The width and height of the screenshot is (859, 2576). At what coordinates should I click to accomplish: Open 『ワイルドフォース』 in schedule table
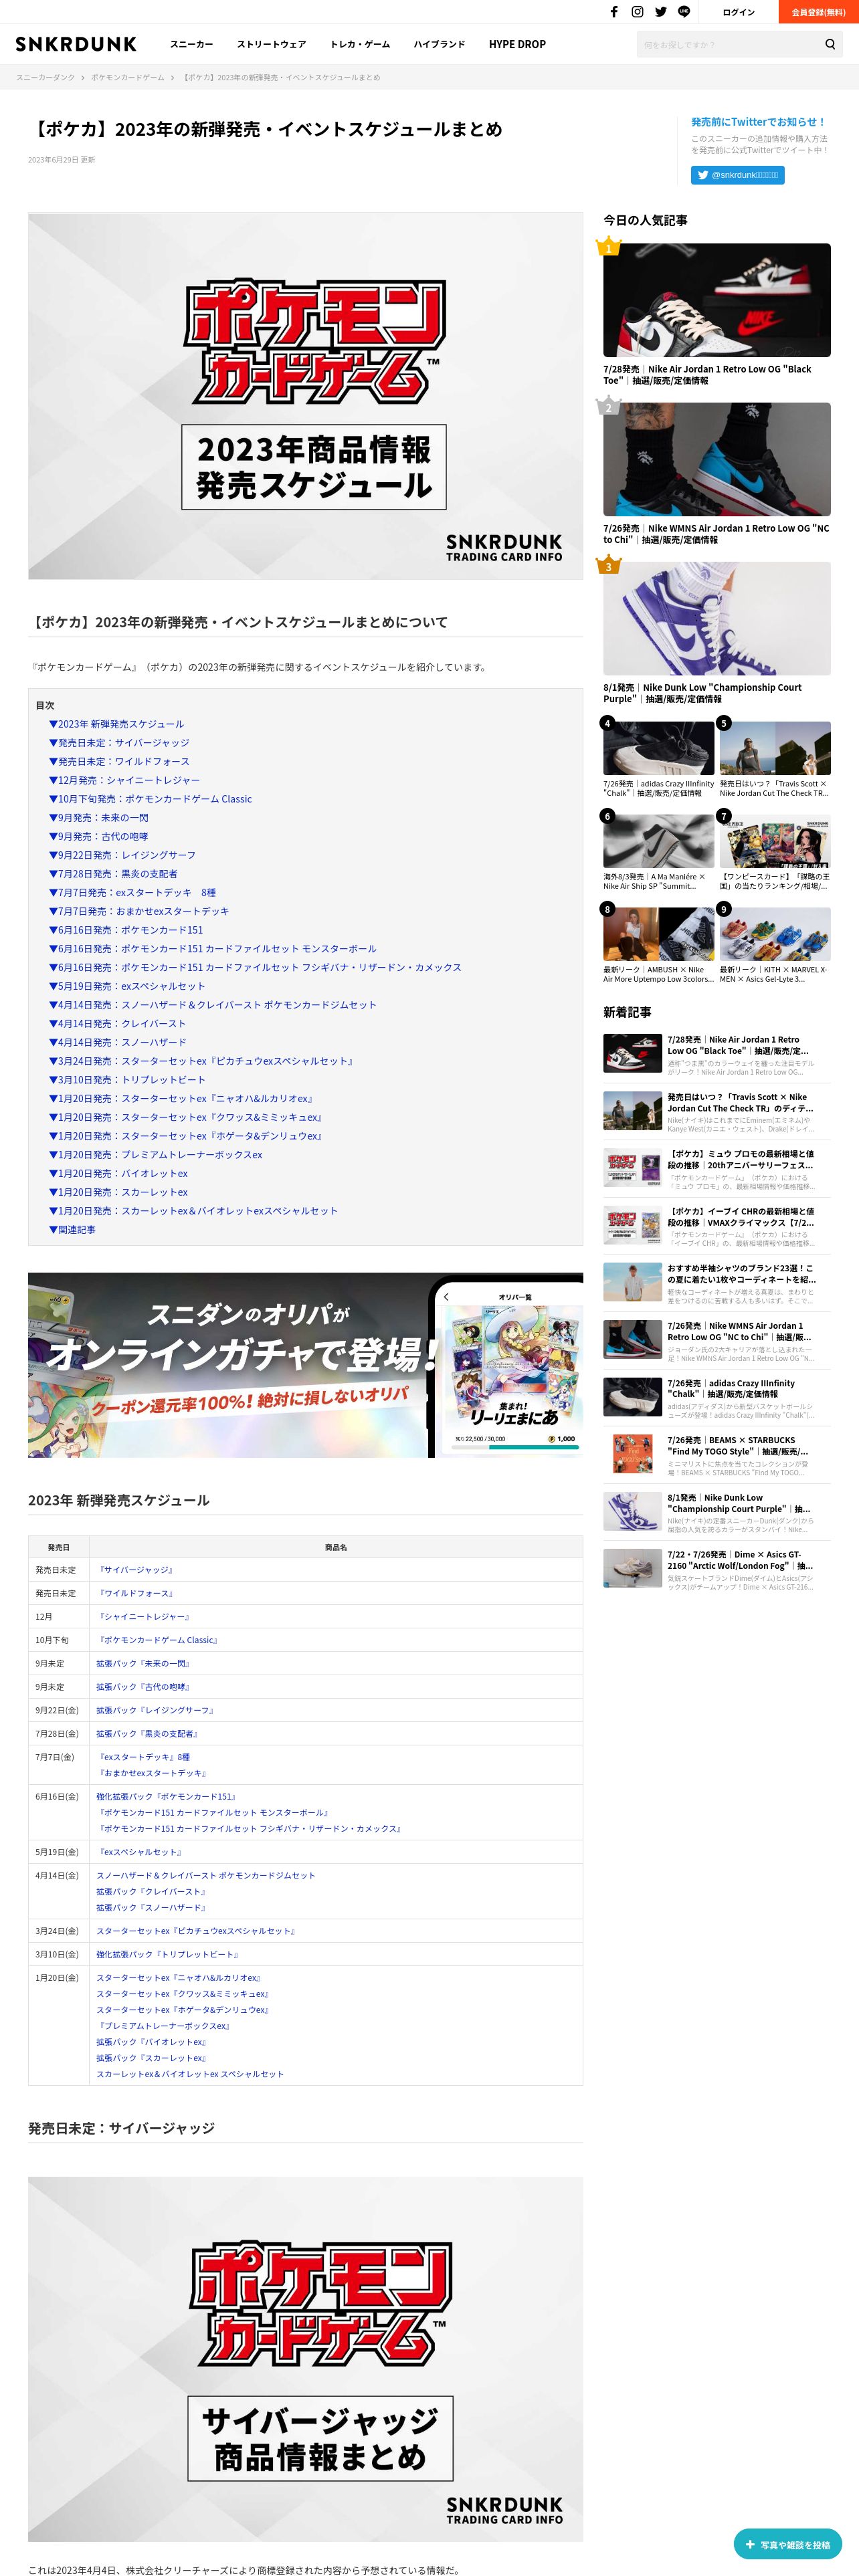(136, 1593)
